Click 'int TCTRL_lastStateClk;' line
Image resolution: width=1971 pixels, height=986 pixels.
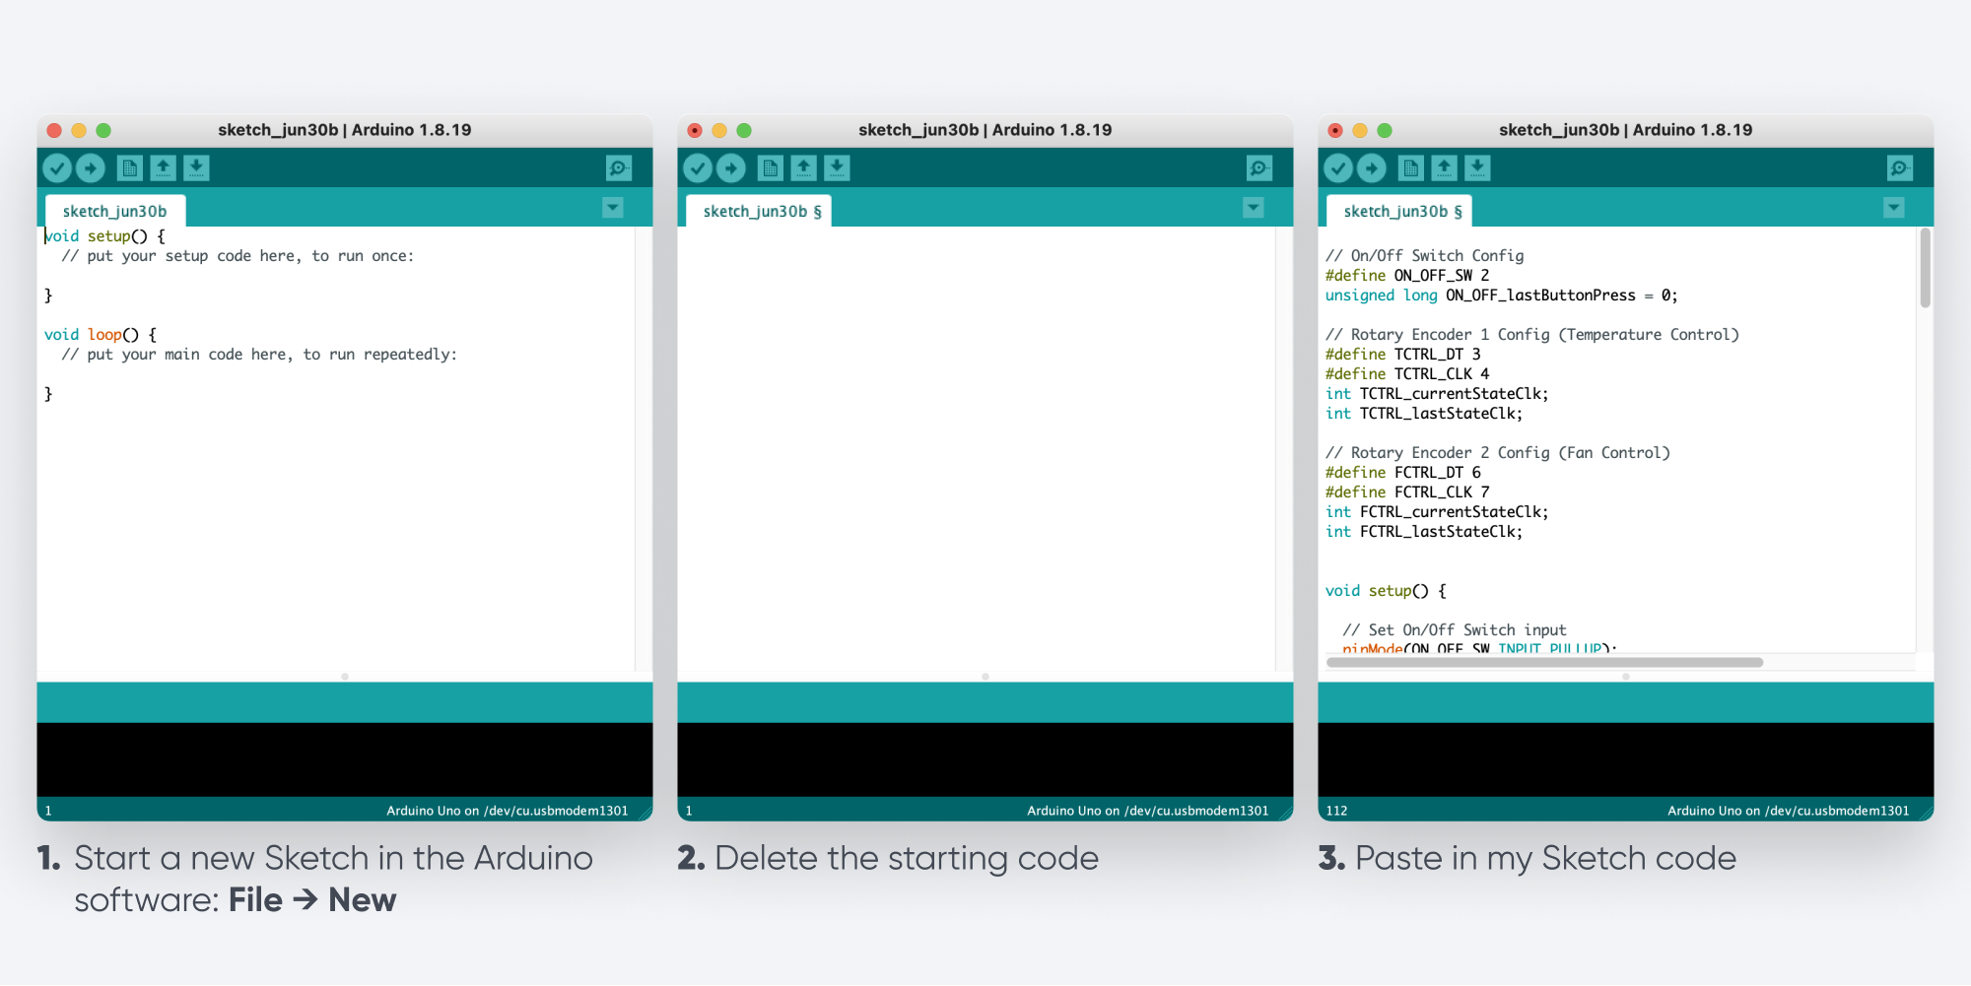(1424, 414)
